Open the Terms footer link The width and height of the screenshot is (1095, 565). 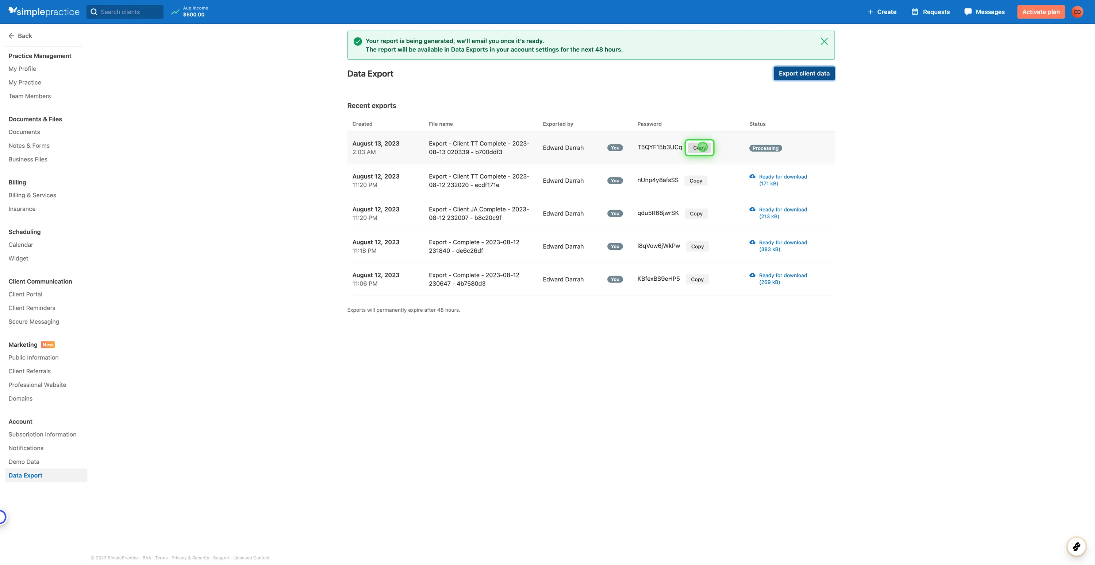coord(161,558)
